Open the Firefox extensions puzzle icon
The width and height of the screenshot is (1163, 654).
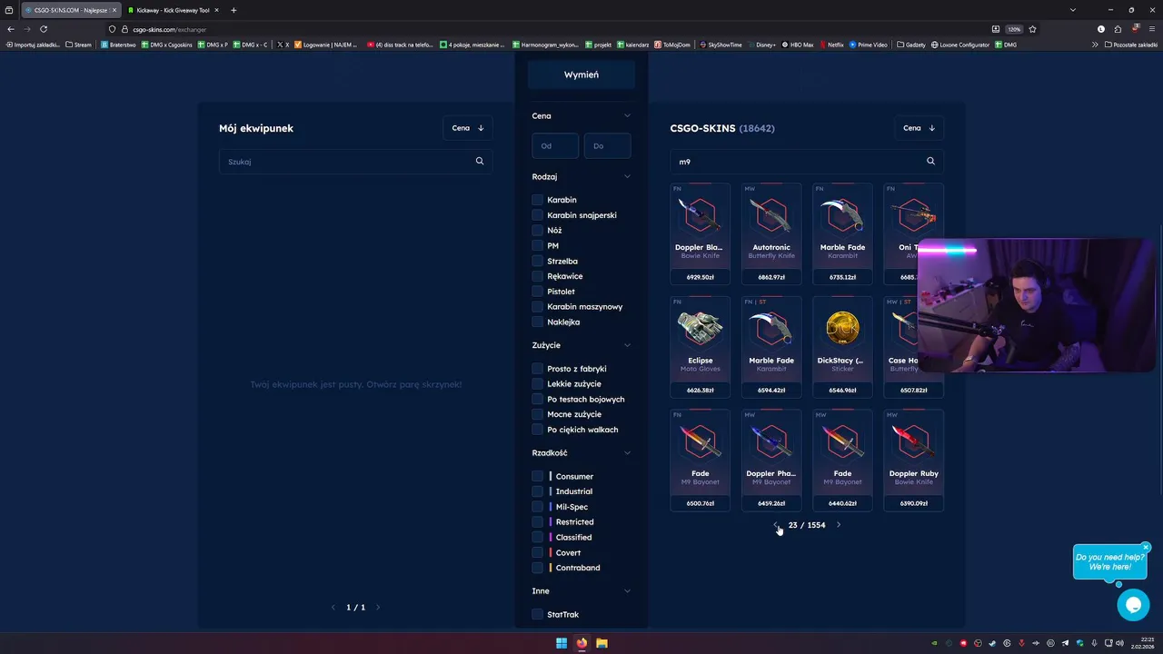[x=1118, y=29]
